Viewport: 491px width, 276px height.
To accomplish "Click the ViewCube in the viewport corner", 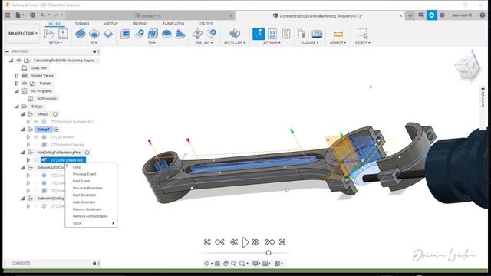I will (x=467, y=67).
